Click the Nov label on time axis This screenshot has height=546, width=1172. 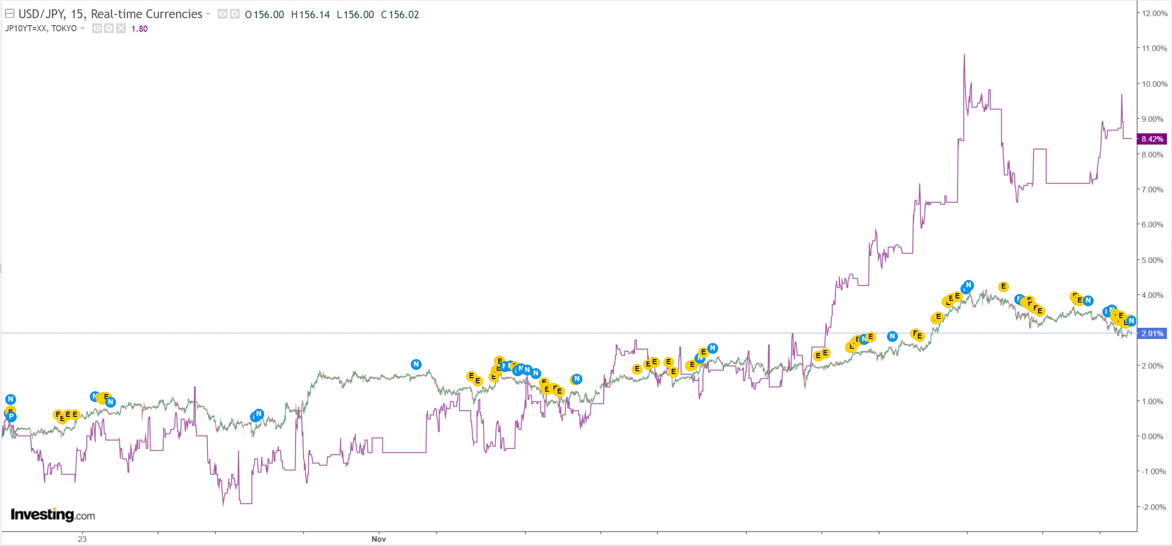coord(379,539)
